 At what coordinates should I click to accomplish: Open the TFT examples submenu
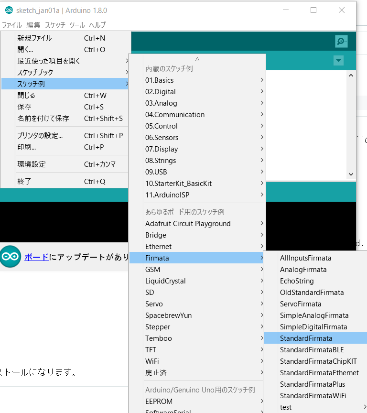(197, 350)
